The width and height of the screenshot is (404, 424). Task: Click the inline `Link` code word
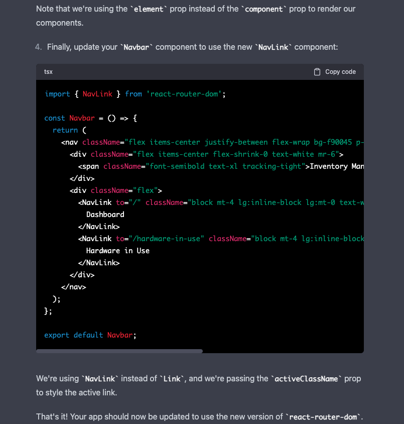(x=172, y=379)
